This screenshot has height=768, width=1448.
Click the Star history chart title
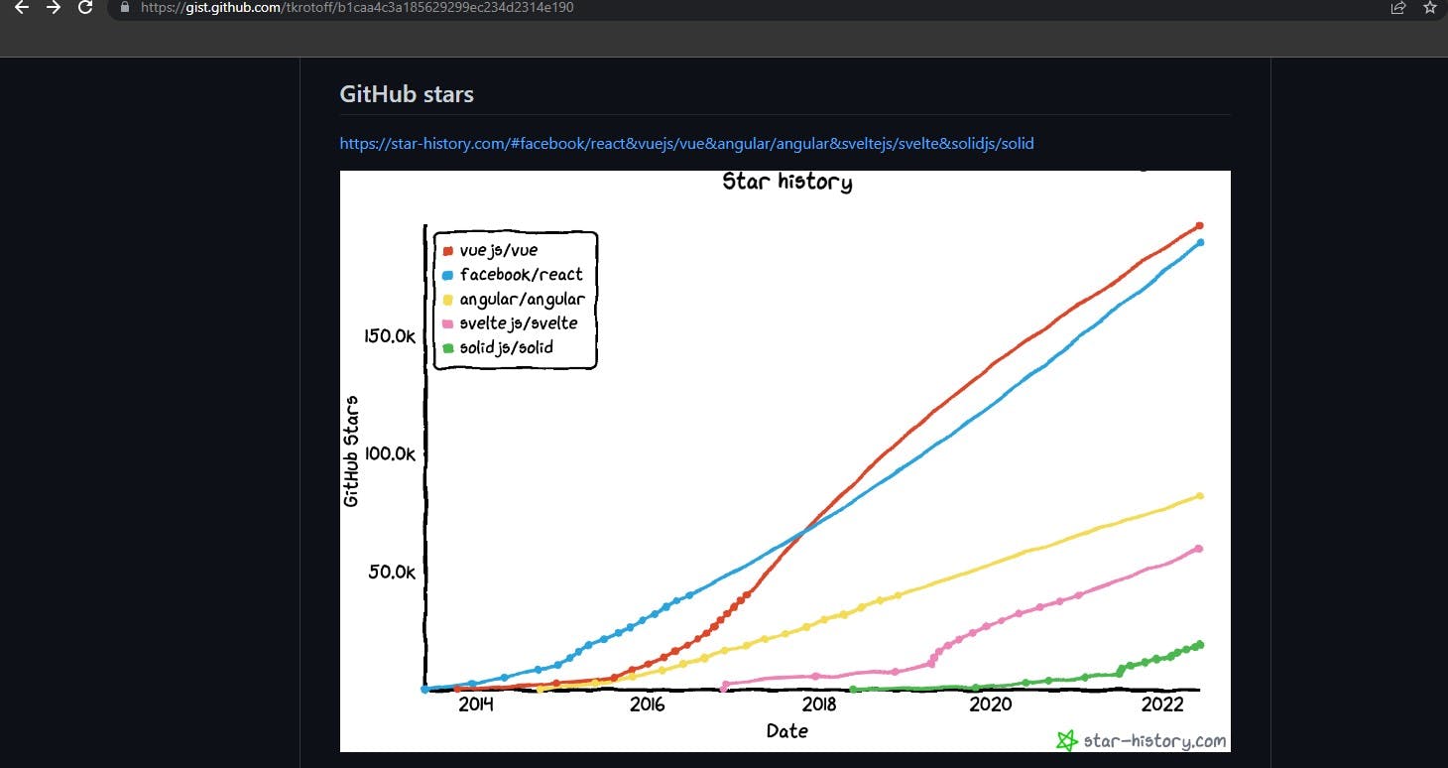coord(786,182)
